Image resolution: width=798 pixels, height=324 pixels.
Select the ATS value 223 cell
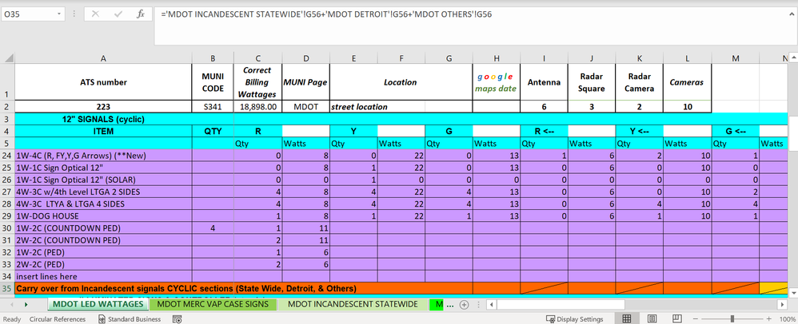coord(103,107)
